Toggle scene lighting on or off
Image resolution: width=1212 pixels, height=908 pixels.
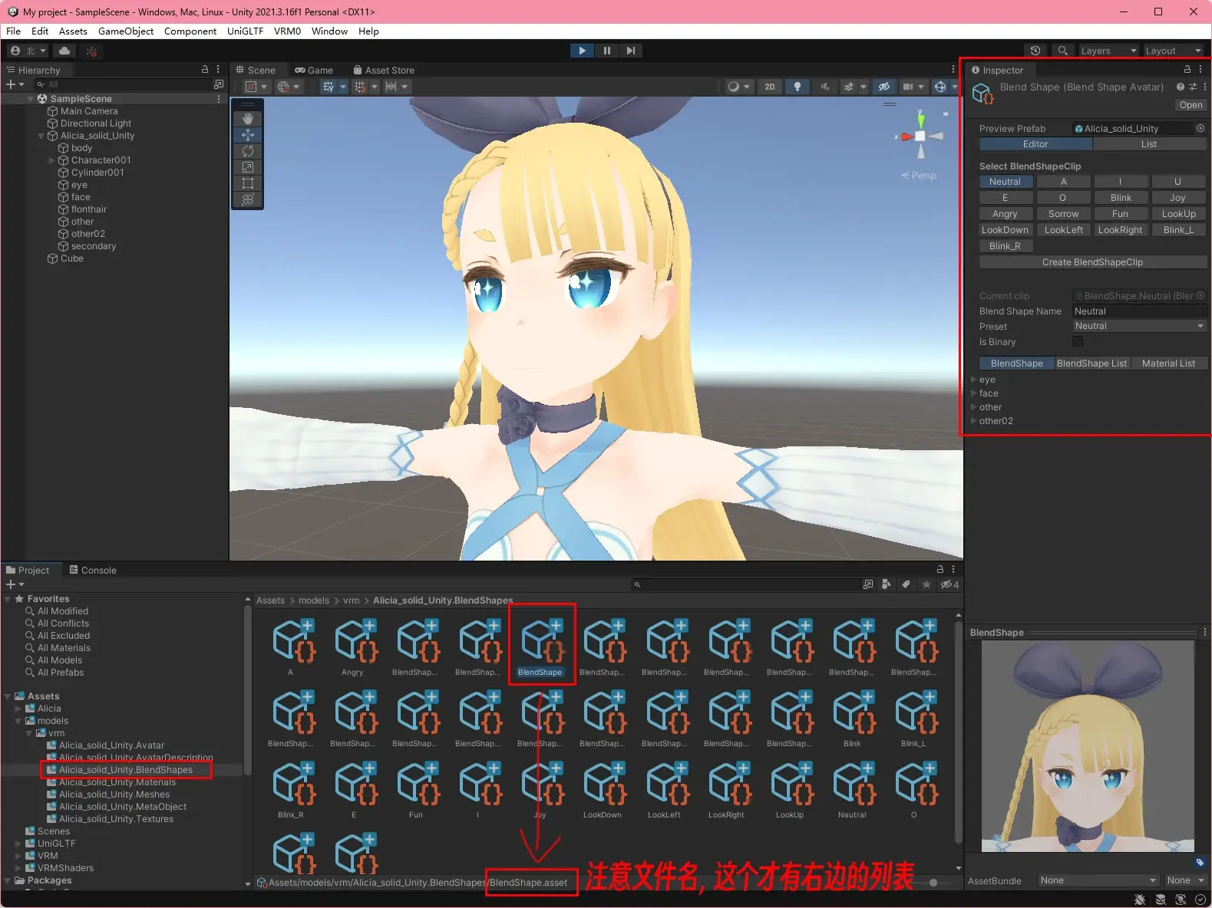point(798,87)
